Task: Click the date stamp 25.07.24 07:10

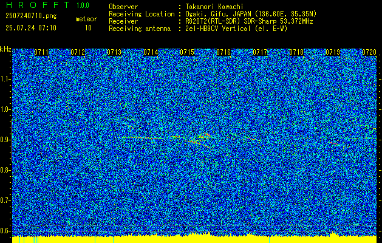Action: pos(31,28)
